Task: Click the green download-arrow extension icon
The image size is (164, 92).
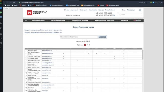Action: [x=151, y=2]
